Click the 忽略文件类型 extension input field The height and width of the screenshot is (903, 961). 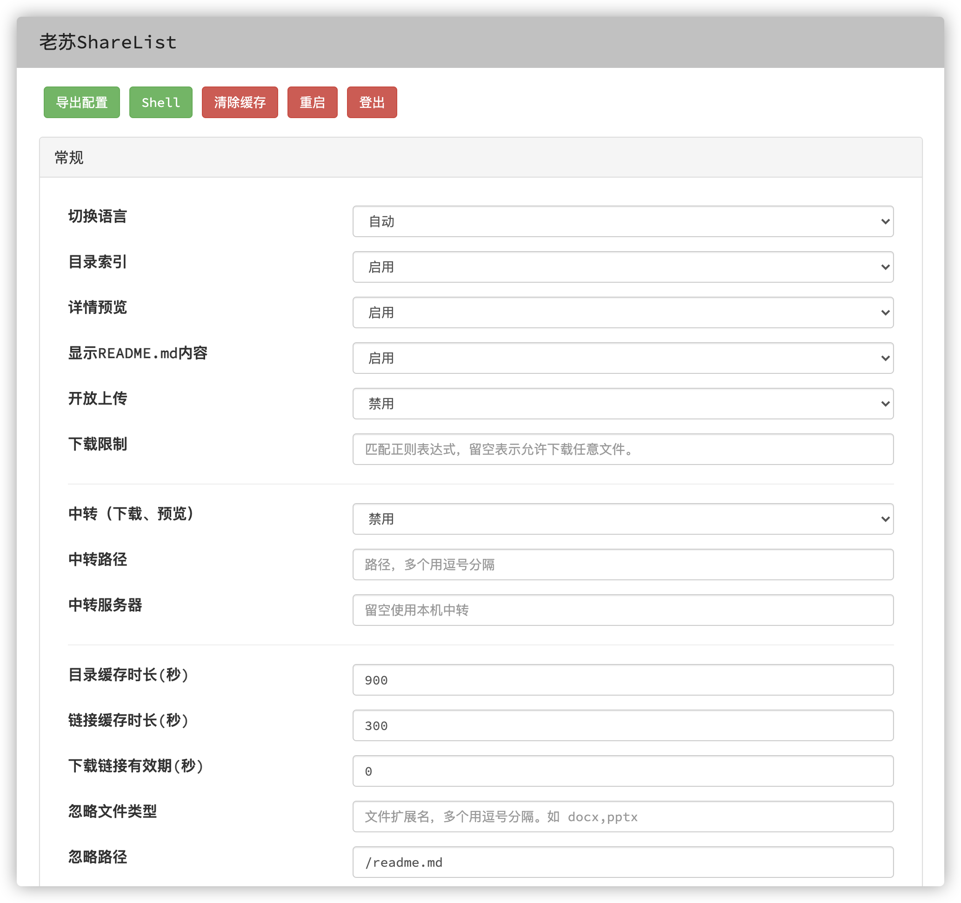tap(623, 817)
